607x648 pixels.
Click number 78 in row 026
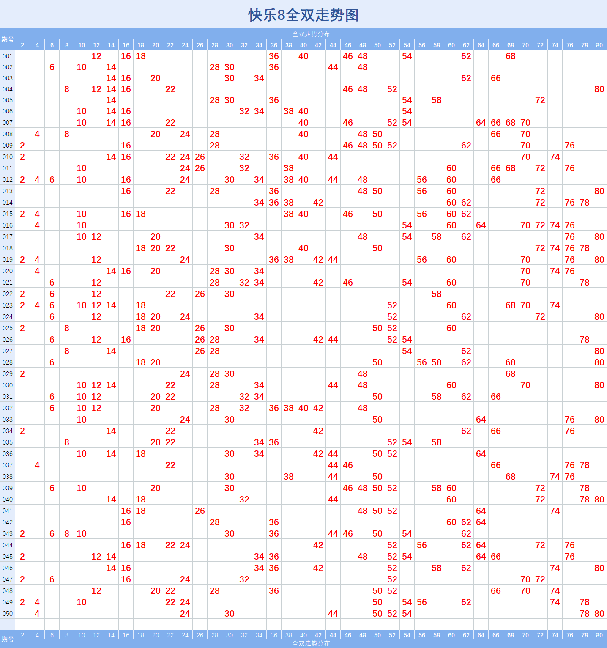tap(585, 340)
